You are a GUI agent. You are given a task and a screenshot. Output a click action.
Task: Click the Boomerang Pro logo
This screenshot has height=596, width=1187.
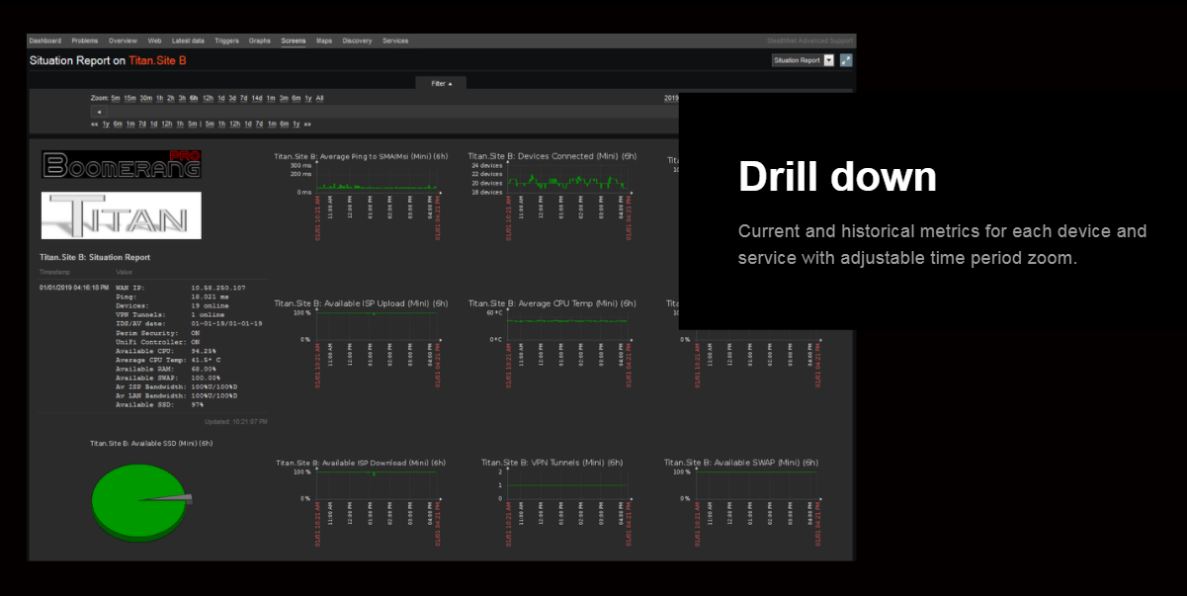[x=121, y=165]
